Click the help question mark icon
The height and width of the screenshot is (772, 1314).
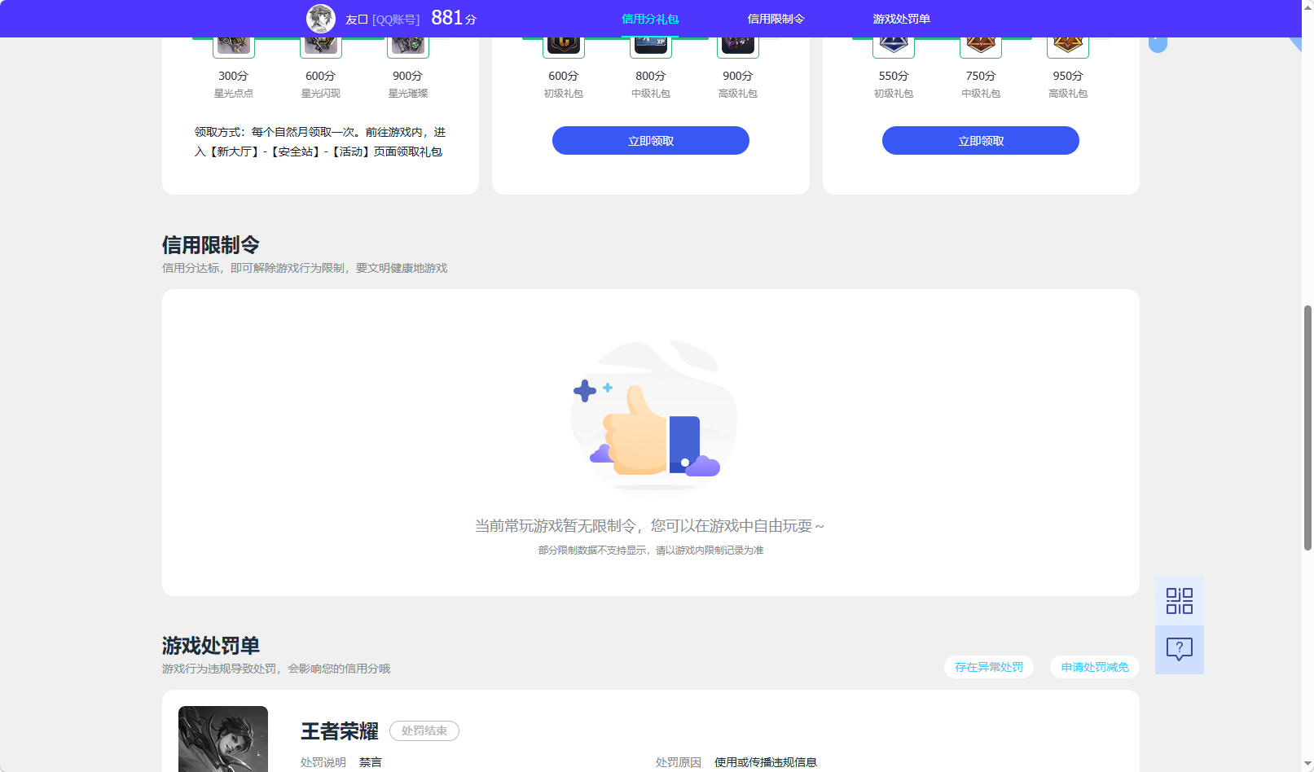[x=1179, y=649]
